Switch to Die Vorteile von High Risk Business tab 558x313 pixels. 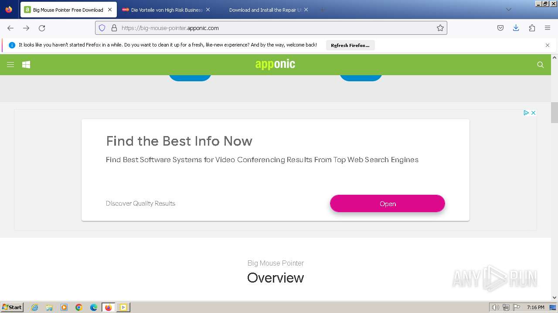pos(166,10)
